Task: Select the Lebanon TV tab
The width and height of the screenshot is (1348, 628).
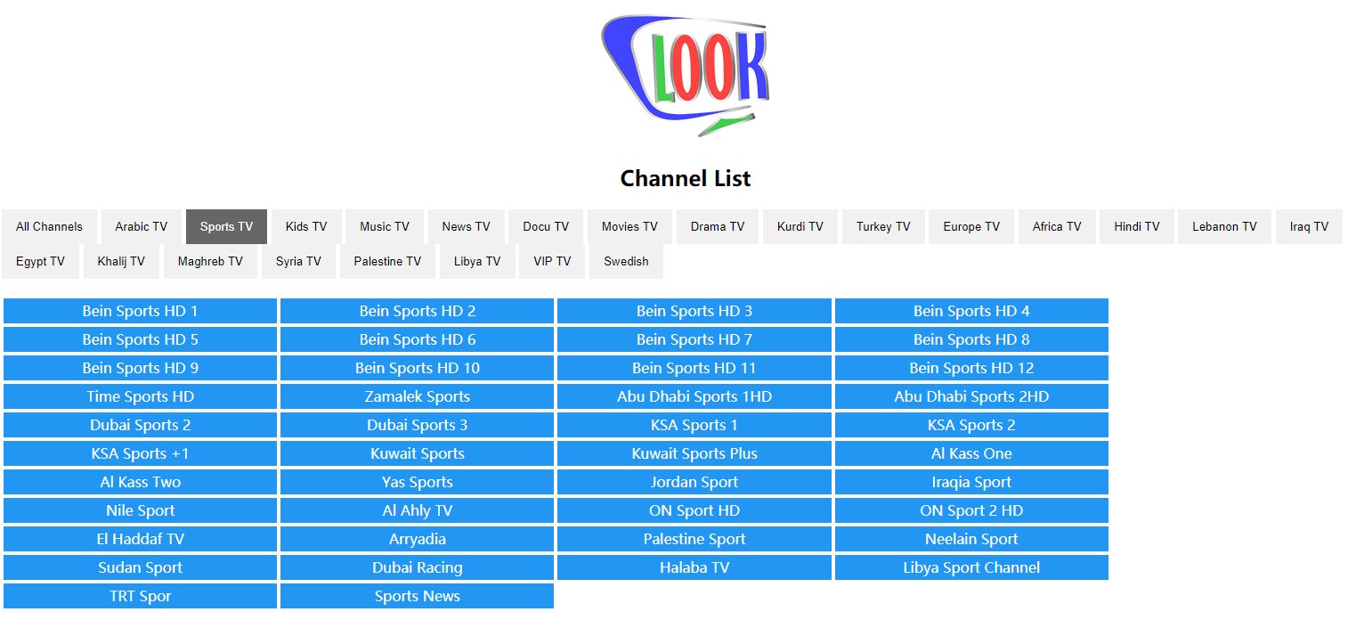Action: tap(1224, 226)
